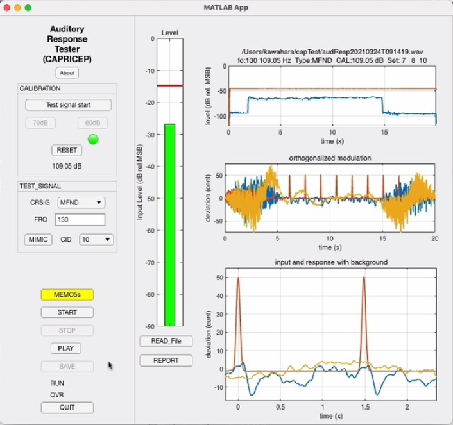The height and width of the screenshot is (425, 453).
Task: Click the TEST_SIGNAL panel title
Action: [x=40, y=187]
